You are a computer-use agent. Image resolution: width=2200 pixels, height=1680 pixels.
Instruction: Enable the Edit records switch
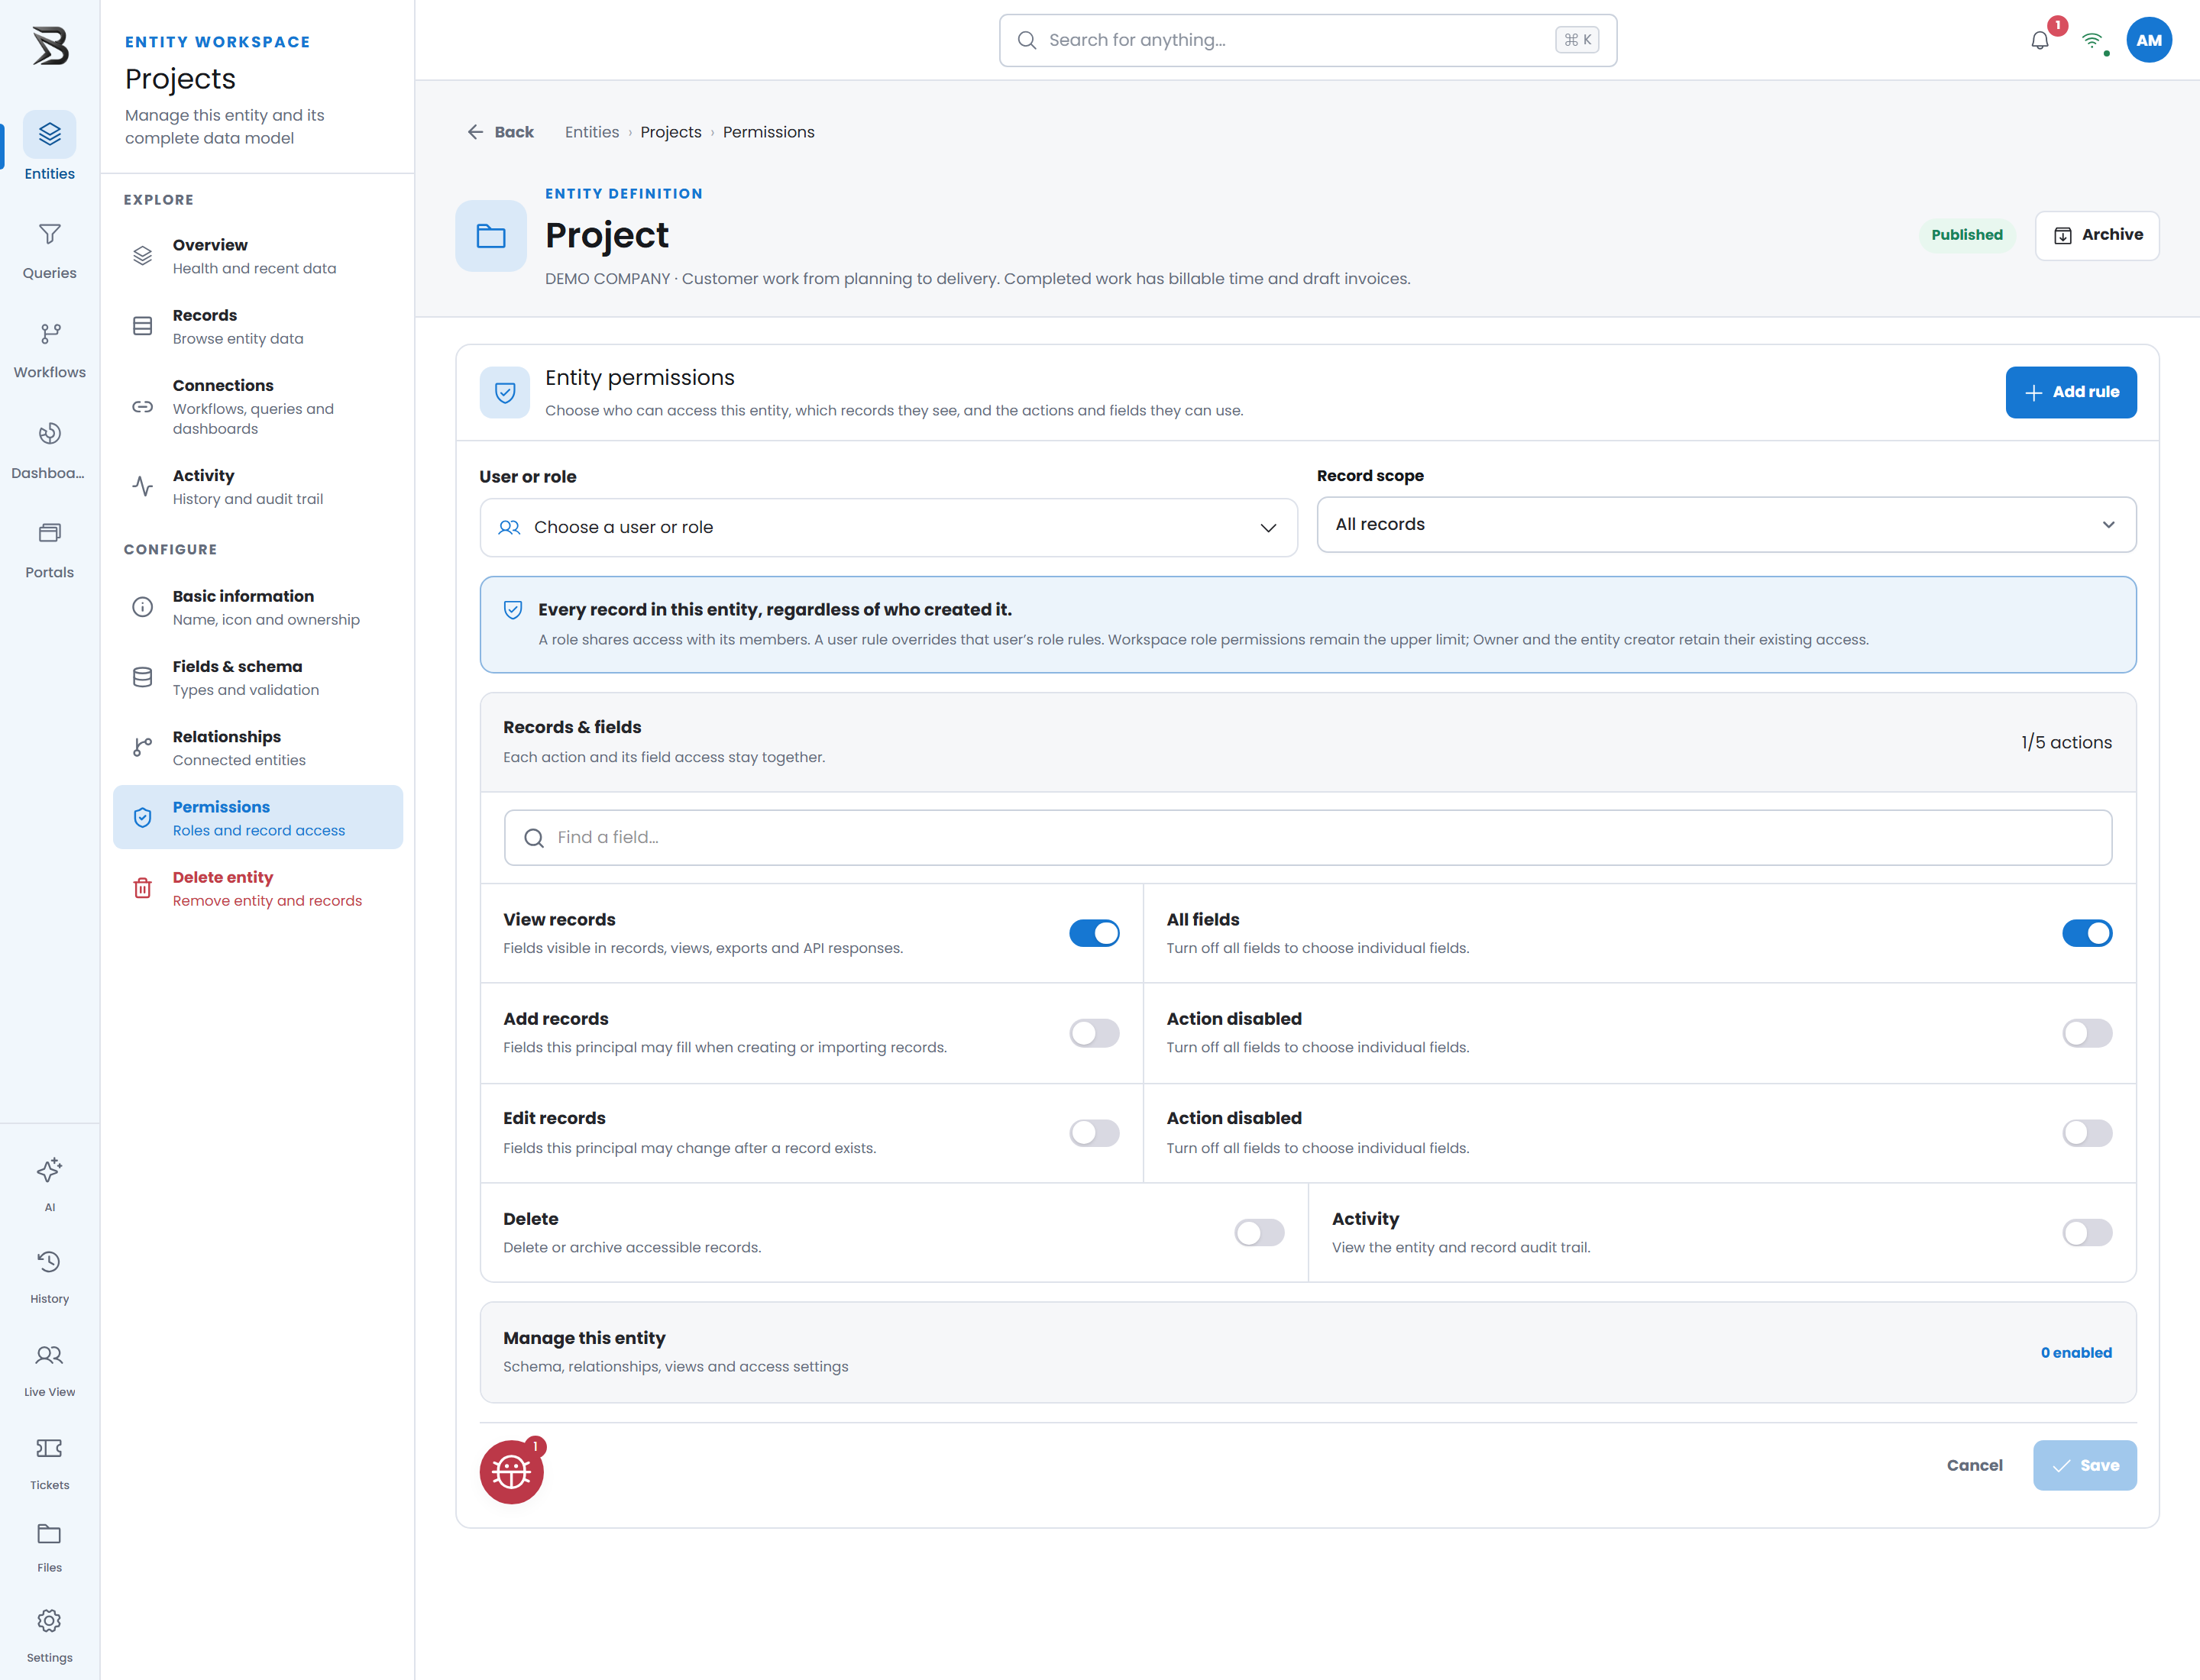(x=1093, y=1133)
